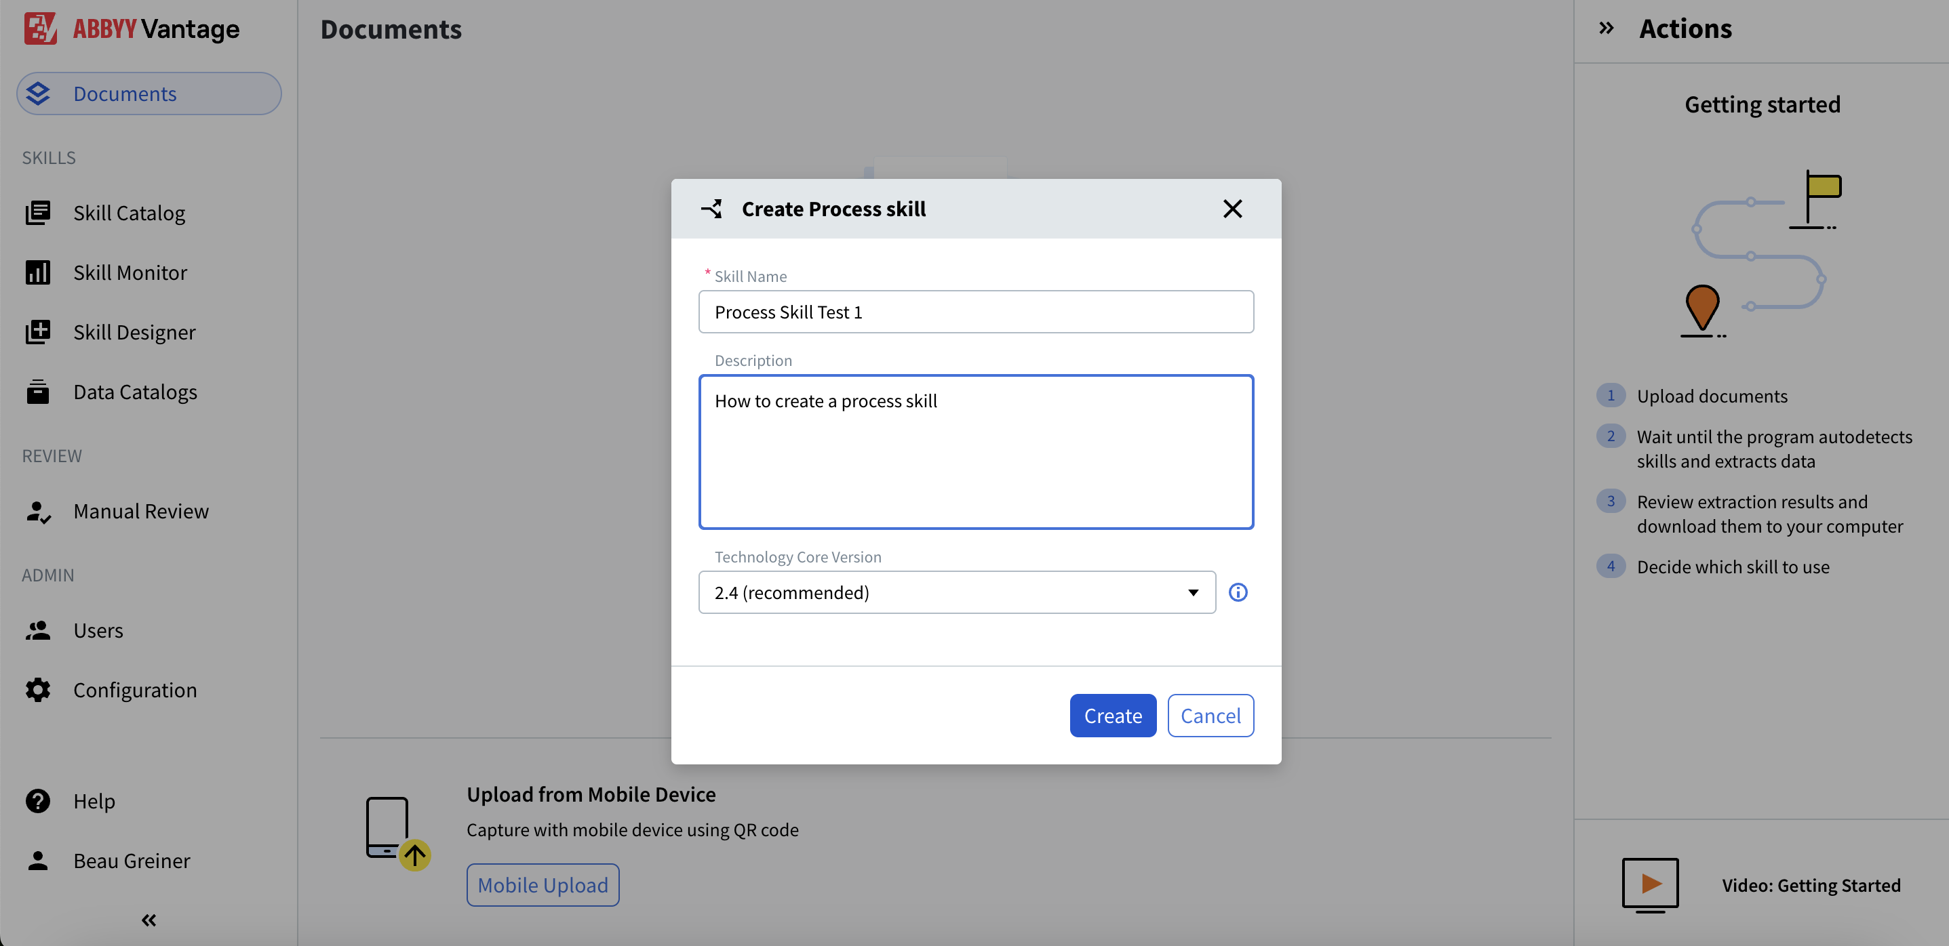This screenshot has height=946, width=1949.
Task: Click the Help question mark icon
Action: pyautogui.click(x=38, y=801)
